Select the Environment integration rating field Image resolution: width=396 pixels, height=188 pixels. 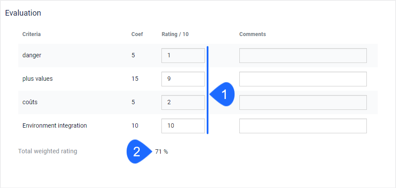183,126
